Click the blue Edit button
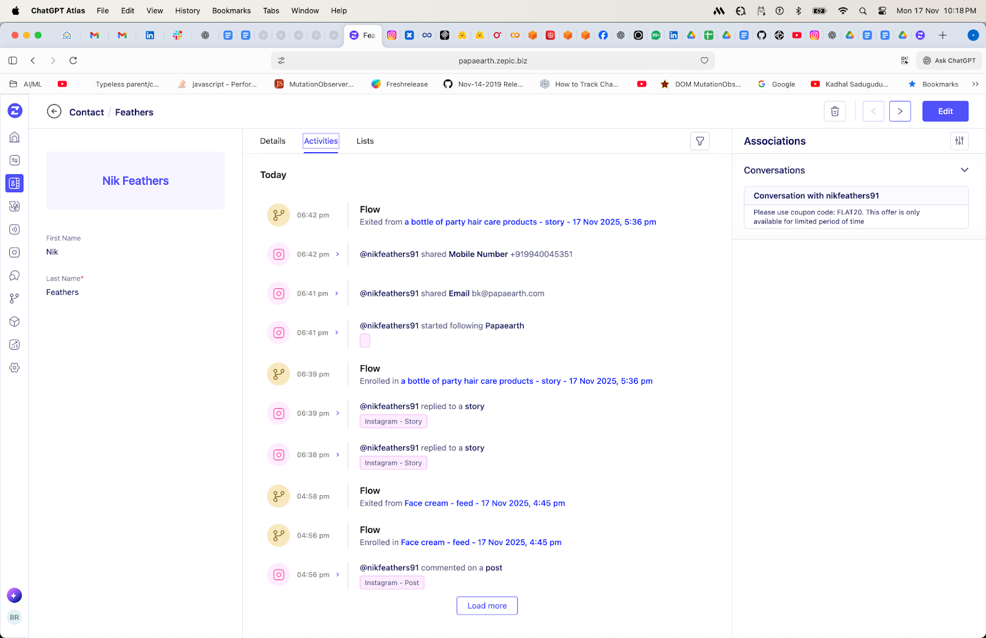Image resolution: width=986 pixels, height=638 pixels. [945, 111]
